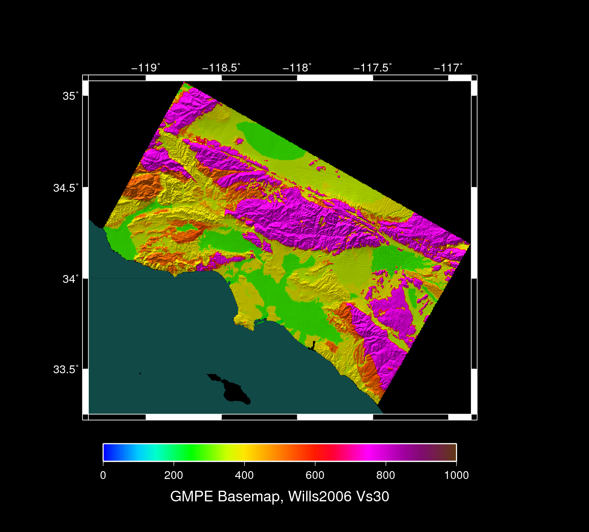Click the 'GMPE Basemap, Wills2006 Vs30' title

coord(280,496)
